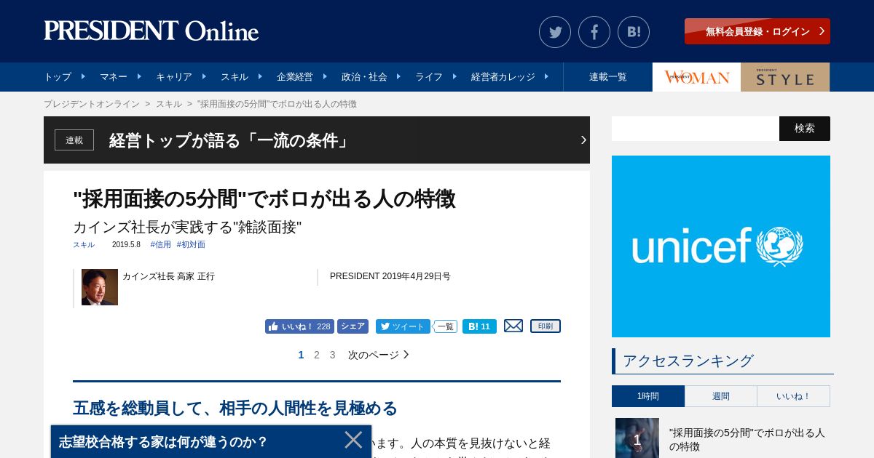The height and width of the screenshot is (458, 874).
Task: Go to page 2 of article
Action: coord(317,355)
